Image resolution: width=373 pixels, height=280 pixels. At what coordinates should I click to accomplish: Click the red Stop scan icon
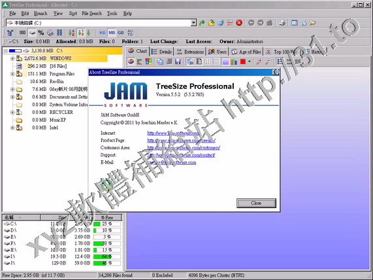point(239,23)
